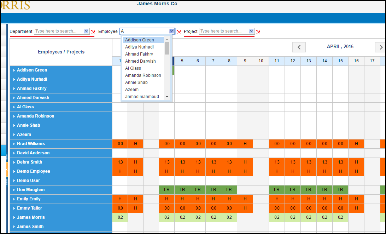Click Emmy Tailor H cell on day 16

(356, 209)
